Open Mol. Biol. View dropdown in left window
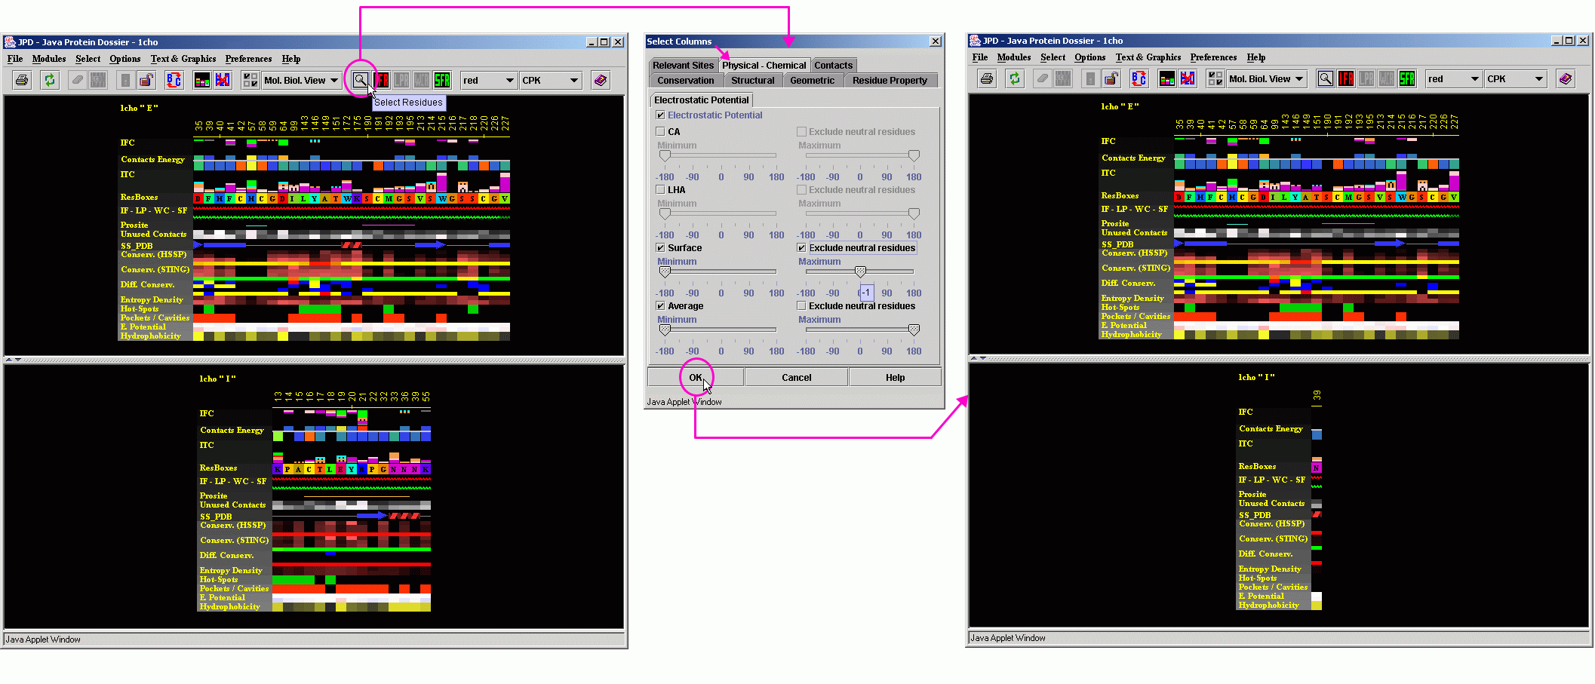Viewport: 1595px width, 684px height. tap(300, 80)
